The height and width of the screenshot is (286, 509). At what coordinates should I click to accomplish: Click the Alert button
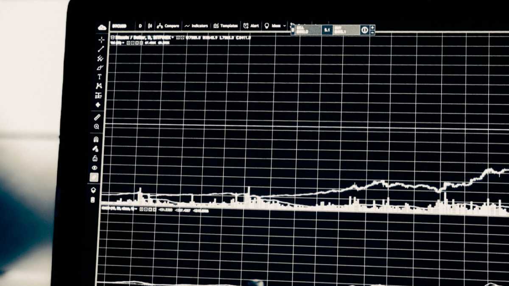251,26
